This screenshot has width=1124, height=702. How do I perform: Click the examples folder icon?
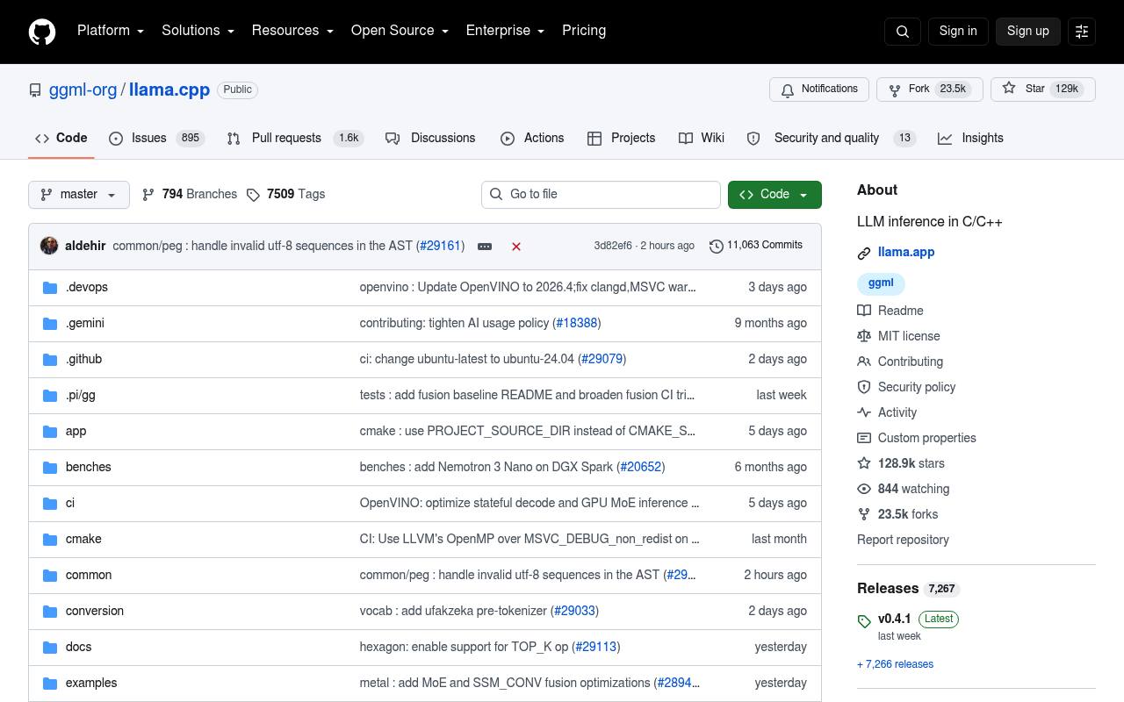[50, 684]
